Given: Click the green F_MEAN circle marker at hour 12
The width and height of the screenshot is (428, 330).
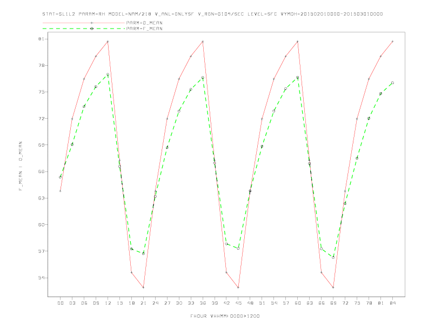Looking at the screenshot, I should click(x=108, y=74).
